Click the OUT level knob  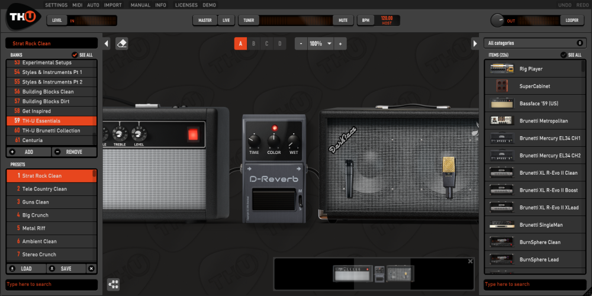click(x=497, y=20)
